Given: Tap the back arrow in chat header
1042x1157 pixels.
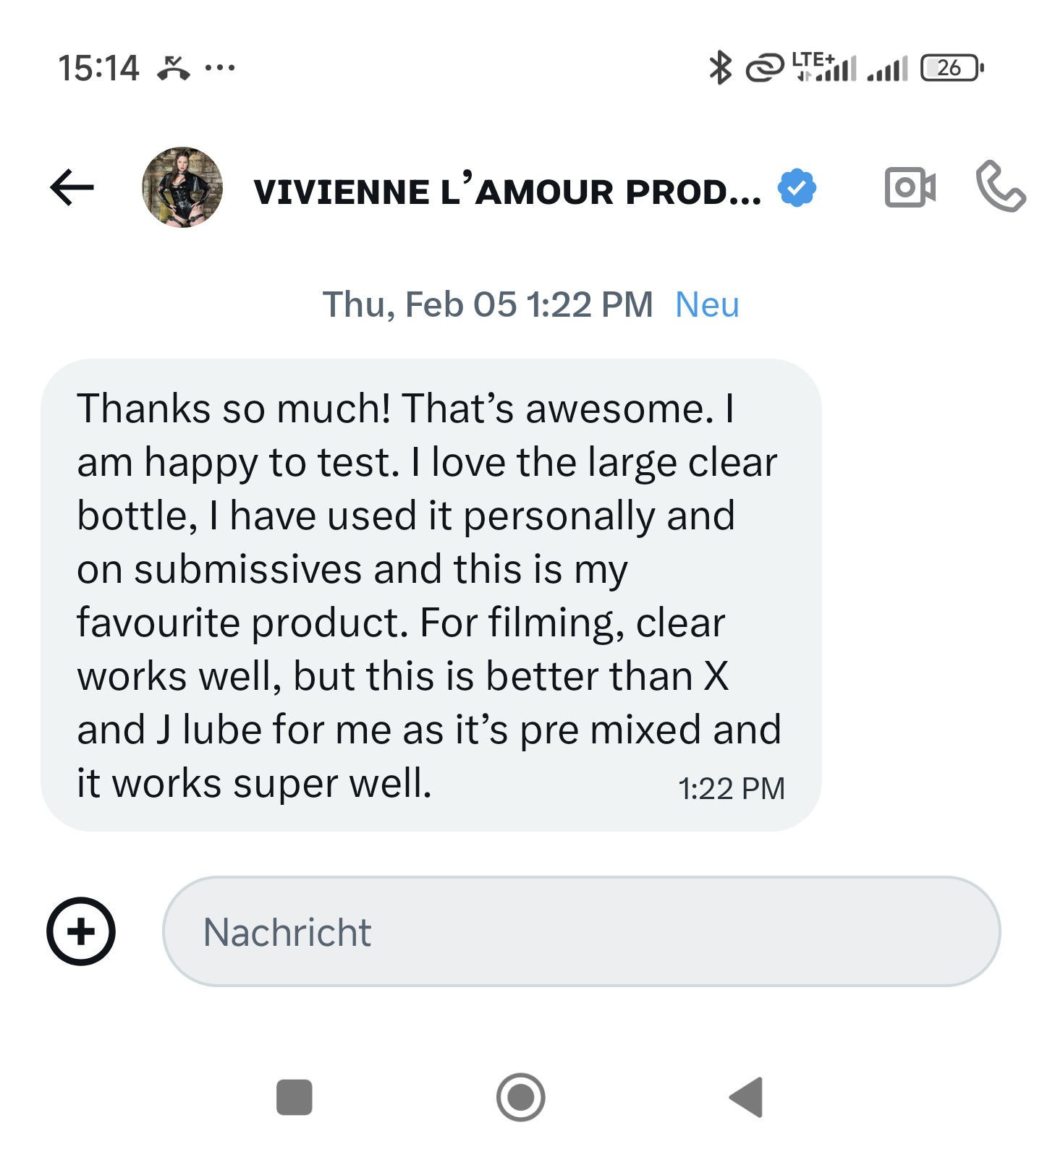Looking at the screenshot, I should [x=72, y=188].
